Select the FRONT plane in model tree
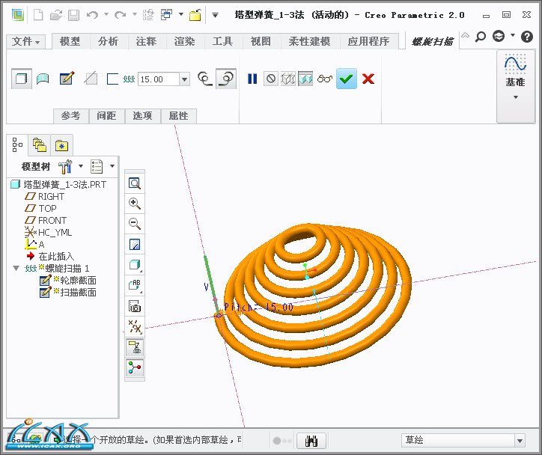The height and width of the screenshot is (455, 542). coord(52,221)
